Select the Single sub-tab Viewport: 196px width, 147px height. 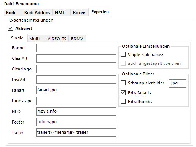tap(18, 38)
